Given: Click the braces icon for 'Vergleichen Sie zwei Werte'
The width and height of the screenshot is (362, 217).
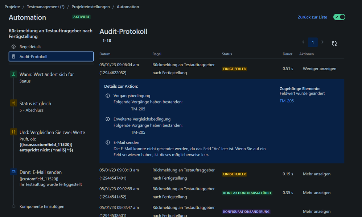Looking at the screenshot, I should coord(13,132).
